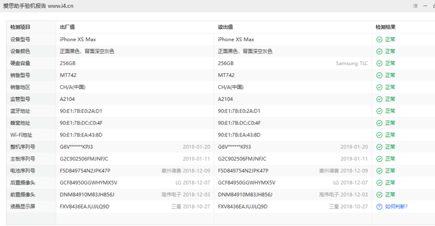Click the green check icon for 设备颜色
435x226 pixels.
(379, 52)
